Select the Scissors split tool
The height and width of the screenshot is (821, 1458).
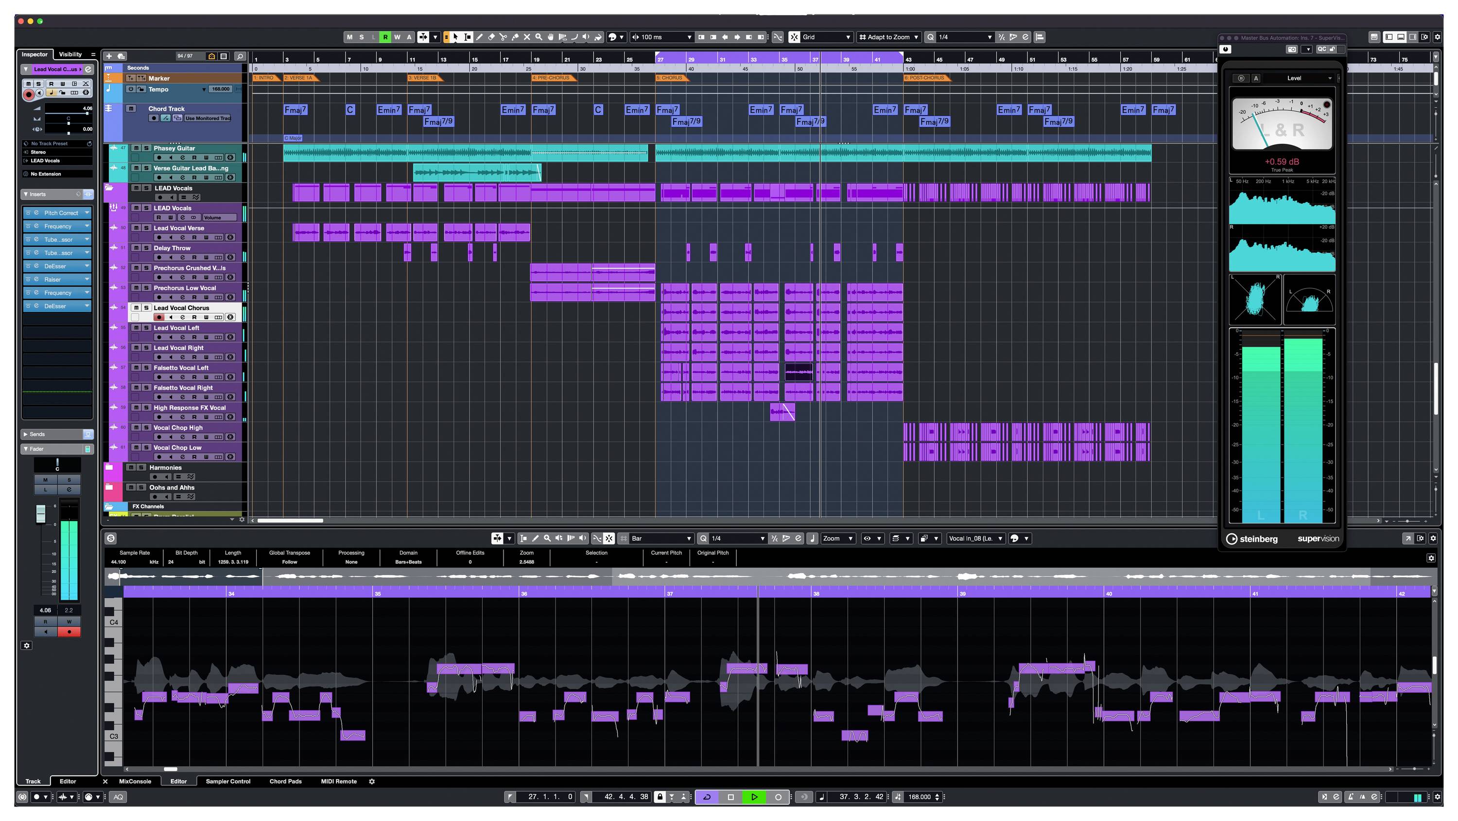pos(503,37)
